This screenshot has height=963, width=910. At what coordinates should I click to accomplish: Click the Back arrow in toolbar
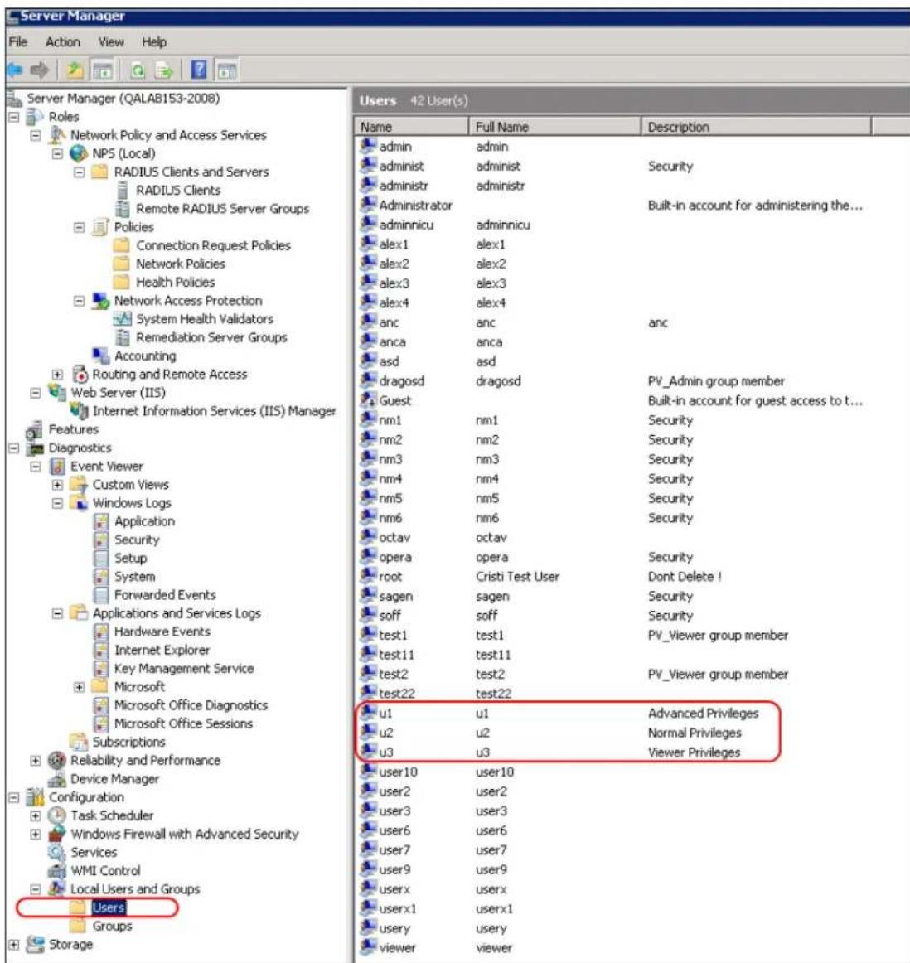[x=13, y=70]
